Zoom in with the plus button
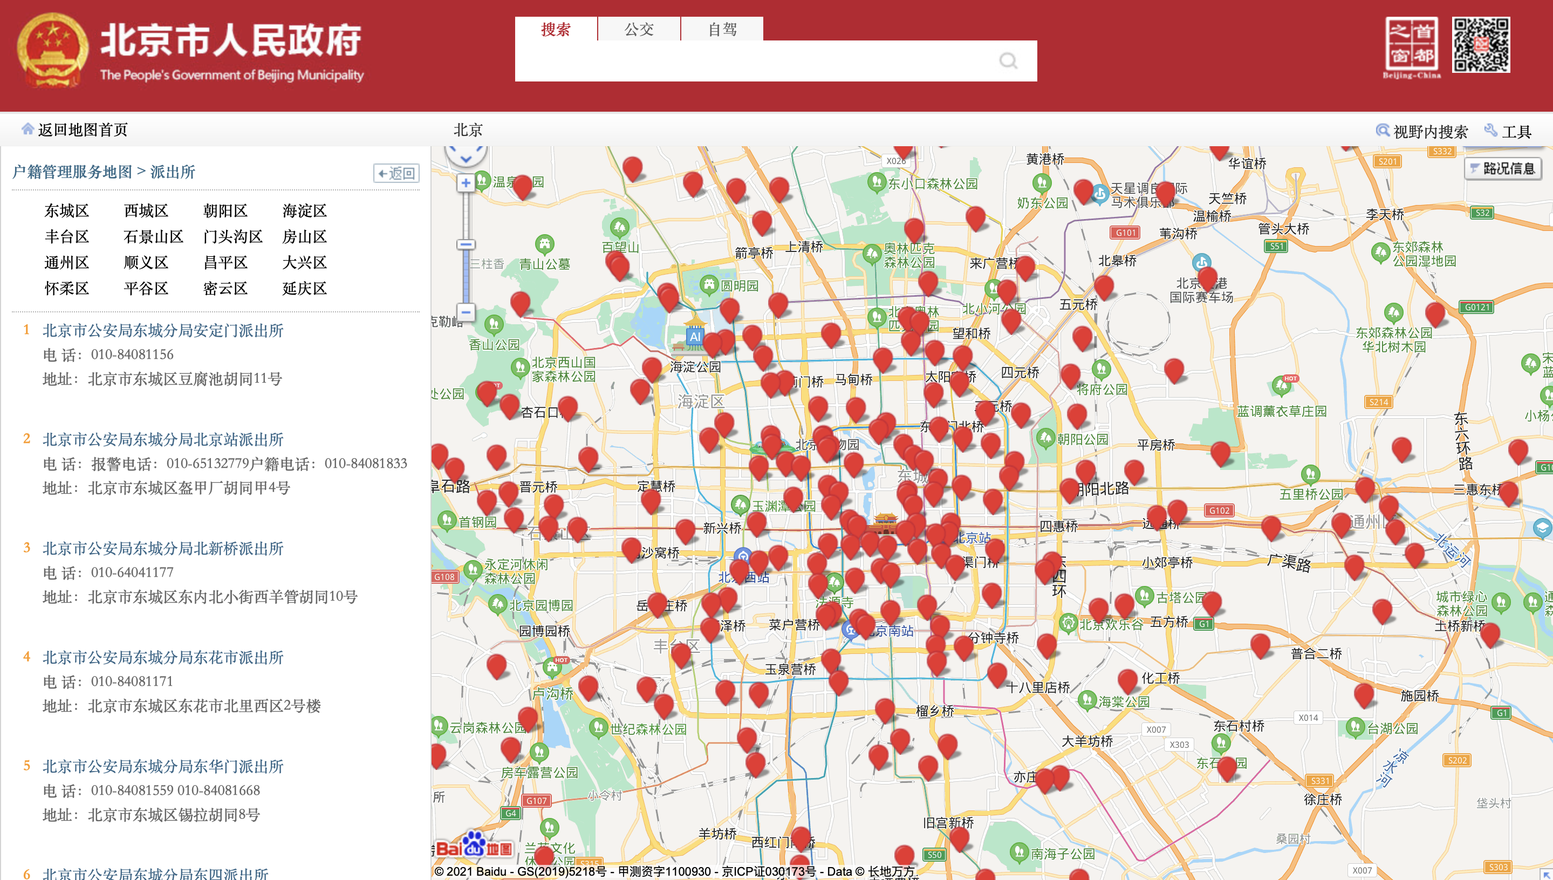Viewport: 1553px width, 880px height. coord(466,183)
